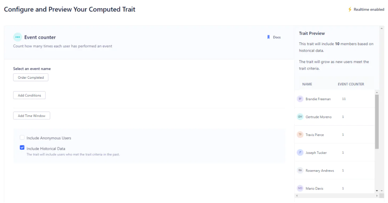388x203 pixels.
Task: Click Travis Pierce's TP avatar
Action: click(300, 135)
